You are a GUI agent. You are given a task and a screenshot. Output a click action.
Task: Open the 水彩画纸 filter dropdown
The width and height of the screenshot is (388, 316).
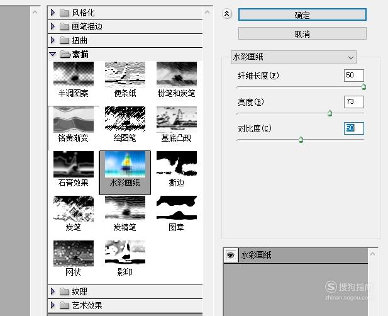coord(294,57)
